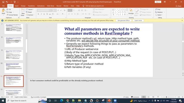The height and width of the screenshot is (103, 184).
Task: Align text left
Action: pos(69,14)
